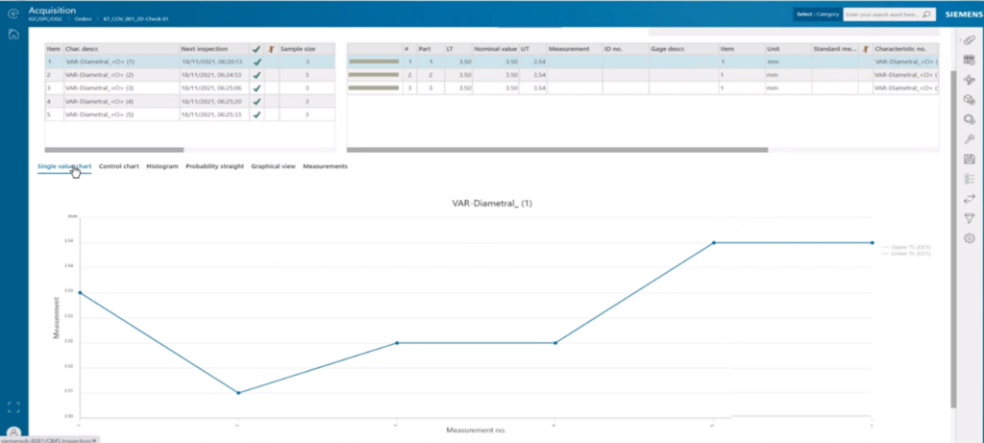Click the Orders breadcrumb link
984x443 pixels.
click(x=84, y=19)
